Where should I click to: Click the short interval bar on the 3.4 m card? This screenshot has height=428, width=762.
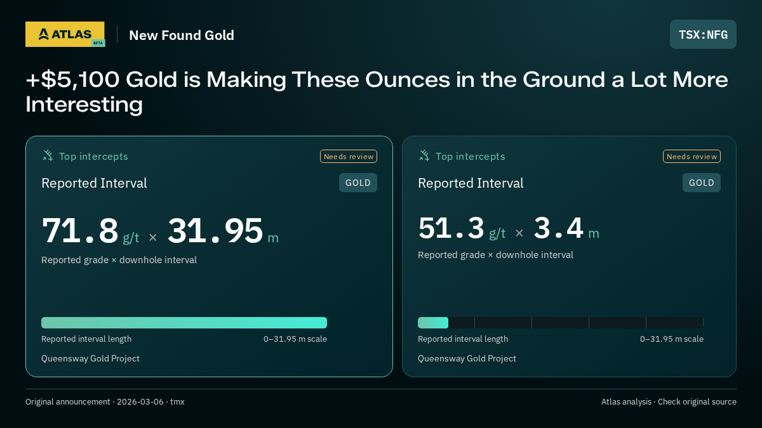pyautogui.click(x=433, y=323)
